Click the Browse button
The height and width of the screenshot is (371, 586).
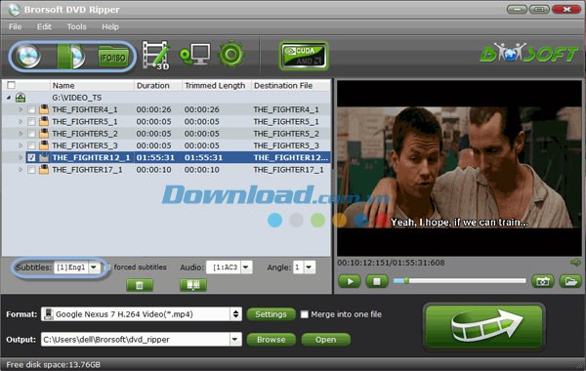[271, 340]
